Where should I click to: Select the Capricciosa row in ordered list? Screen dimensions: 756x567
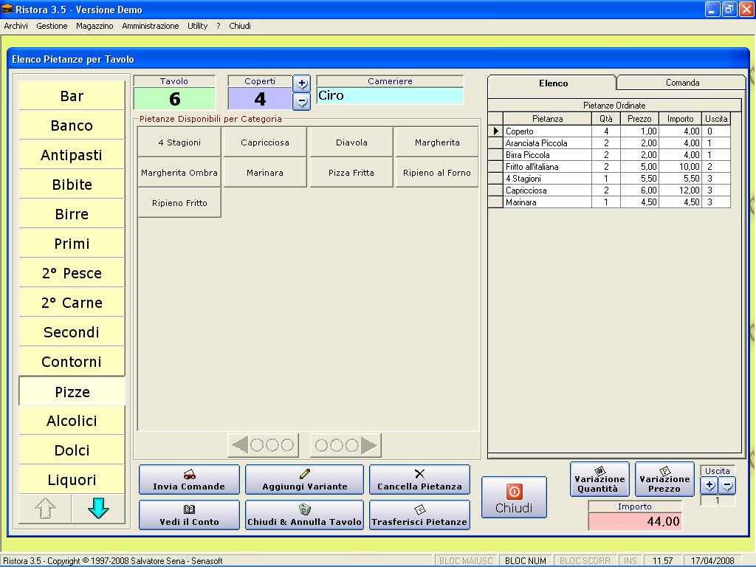click(x=609, y=190)
